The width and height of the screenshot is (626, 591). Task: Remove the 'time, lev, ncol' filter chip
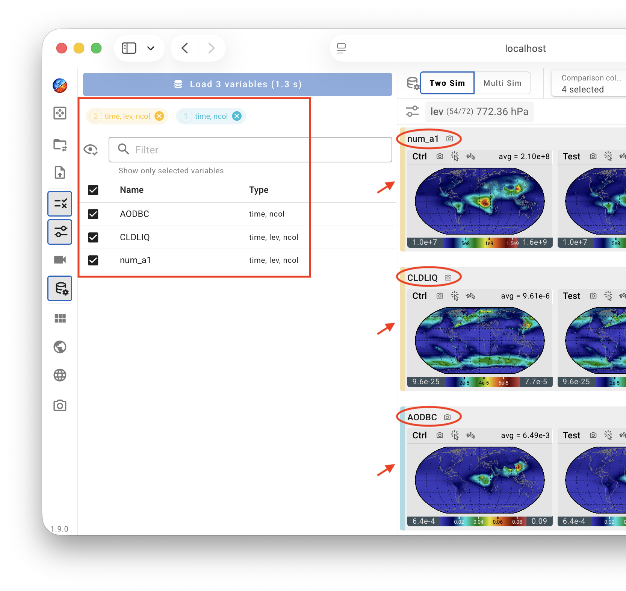point(160,116)
